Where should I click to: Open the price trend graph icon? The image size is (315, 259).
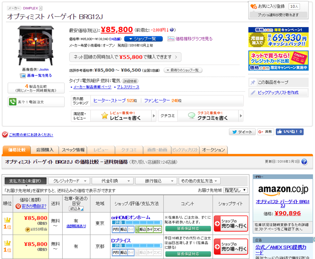tap(171, 38)
